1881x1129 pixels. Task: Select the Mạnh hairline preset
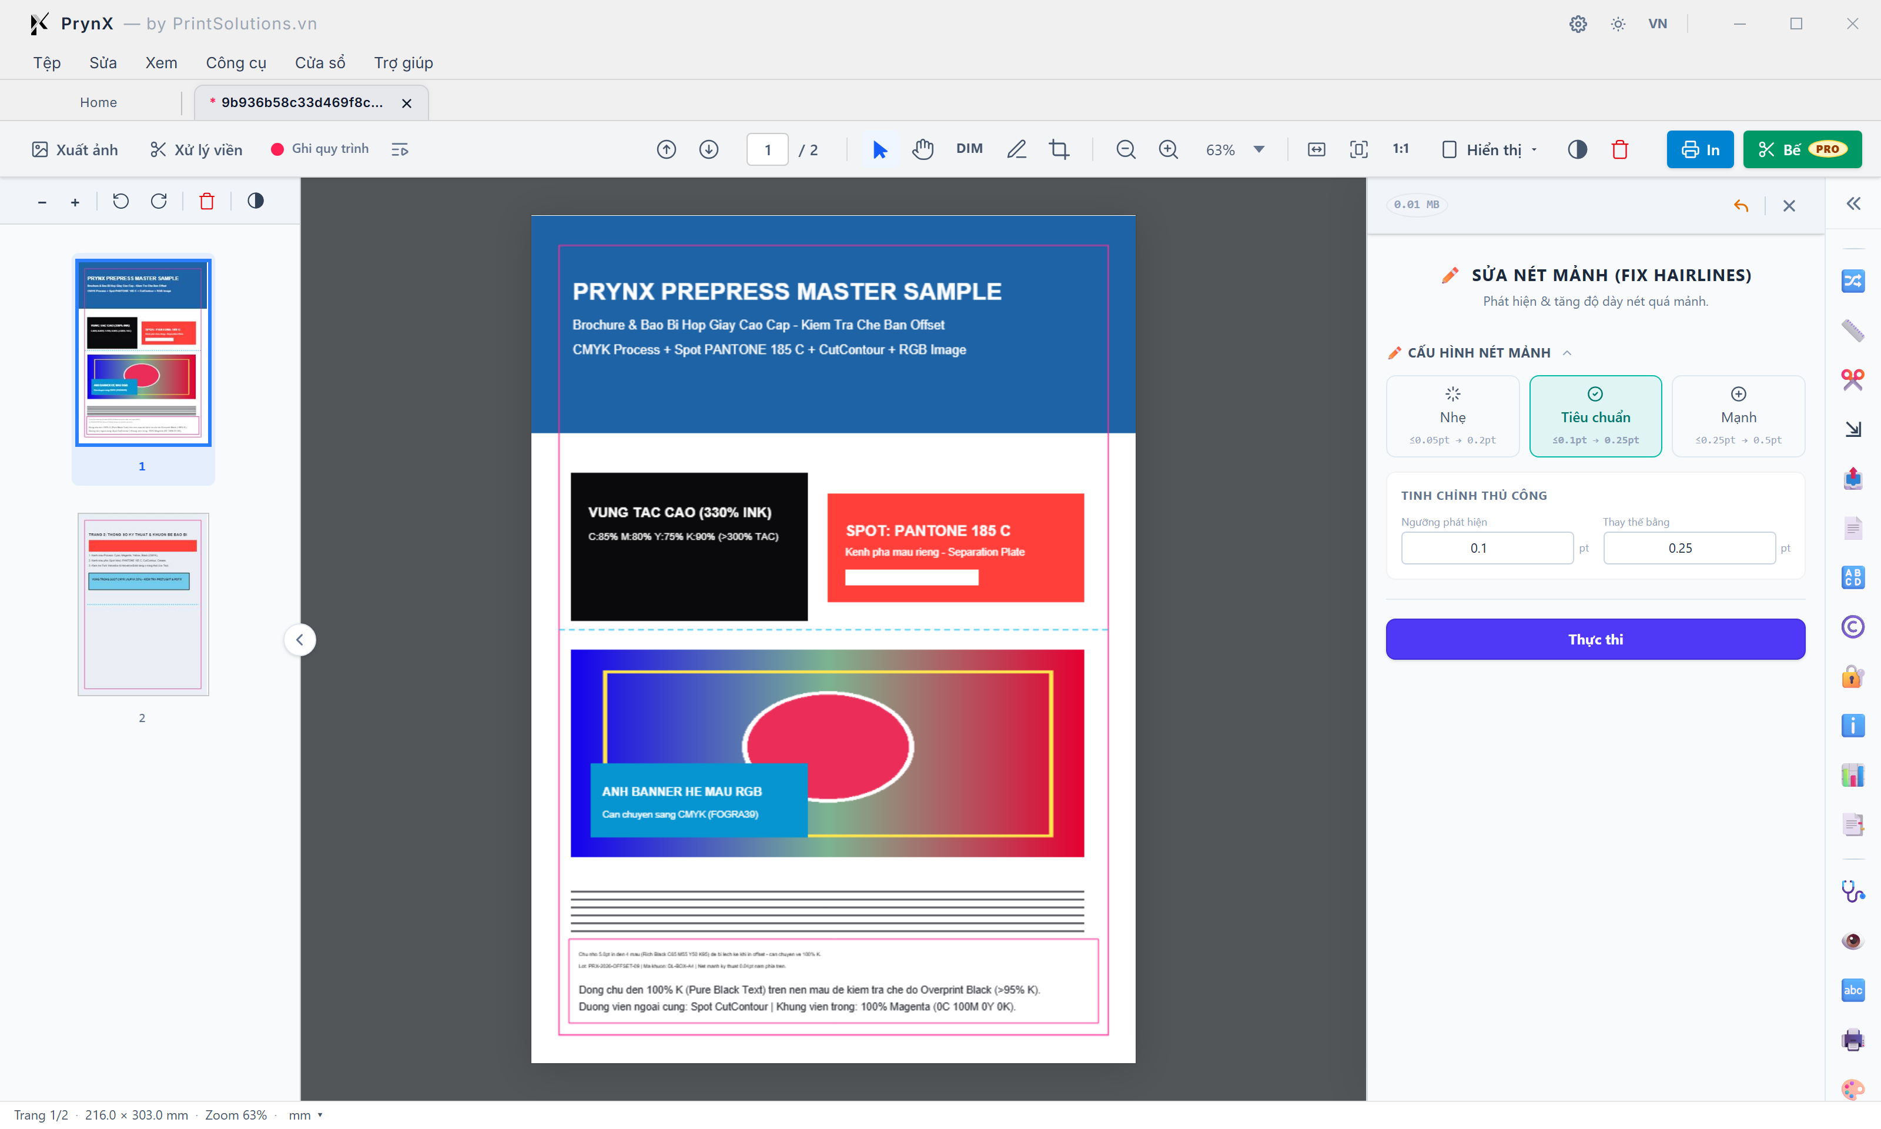[x=1738, y=416]
